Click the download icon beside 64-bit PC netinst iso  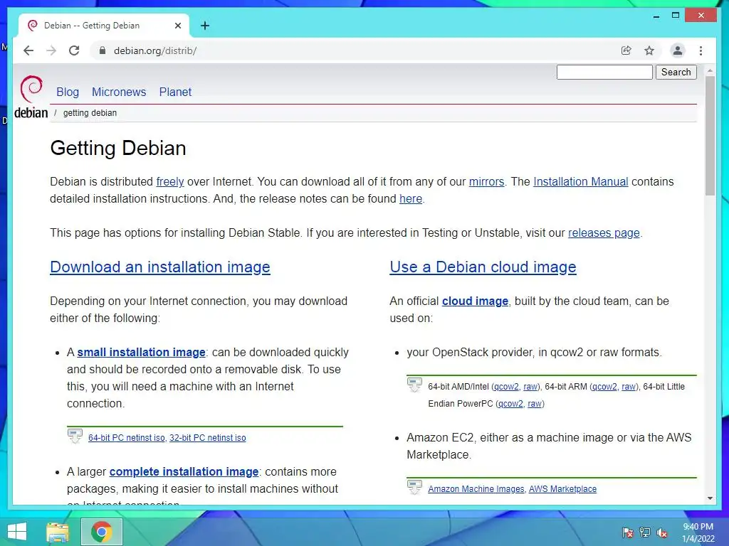pos(75,436)
